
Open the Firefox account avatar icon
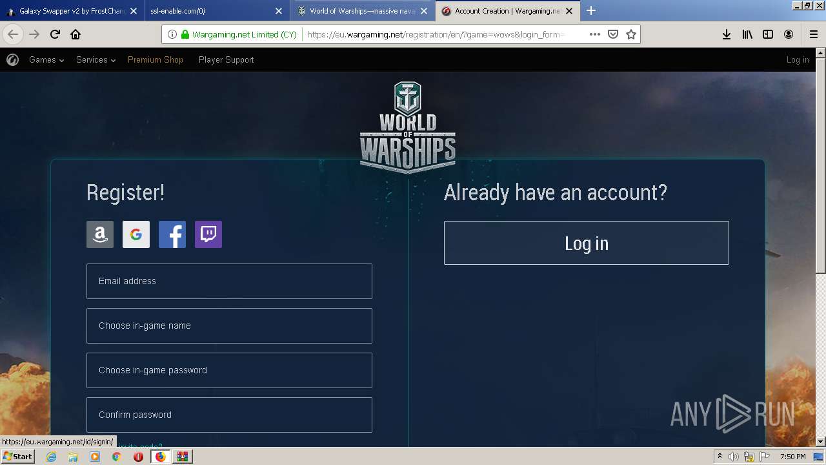tap(789, 34)
